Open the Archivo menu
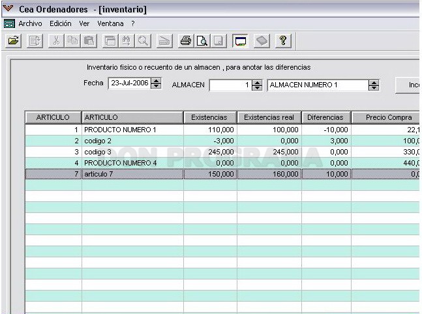Screen dimensions: 422x314 coord(30,23)
